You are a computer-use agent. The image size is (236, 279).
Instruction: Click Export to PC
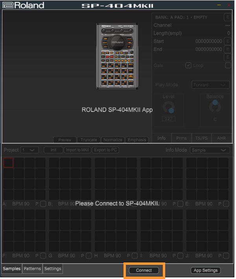[105, 150]
